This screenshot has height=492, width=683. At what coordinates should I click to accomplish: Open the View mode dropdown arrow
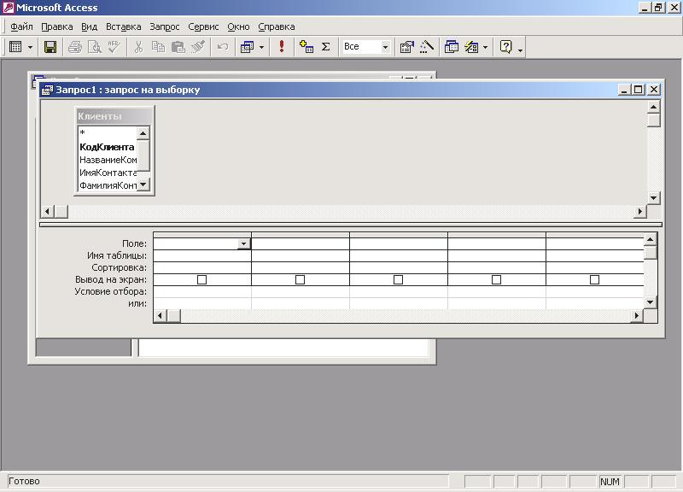point(30,47)
